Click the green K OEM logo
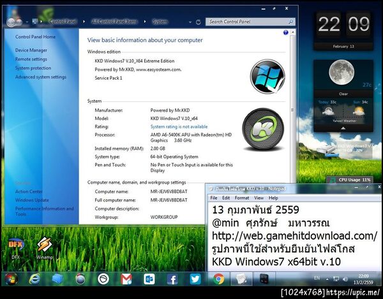Screen dimensions: 383x299 pos(263,129)
